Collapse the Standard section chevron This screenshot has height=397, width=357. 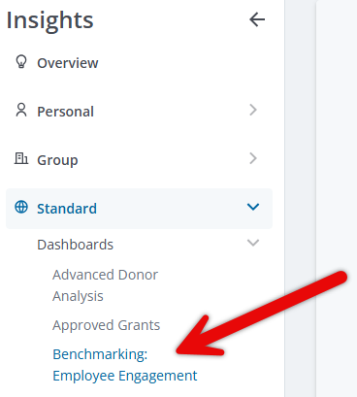[x=253, y=207]
